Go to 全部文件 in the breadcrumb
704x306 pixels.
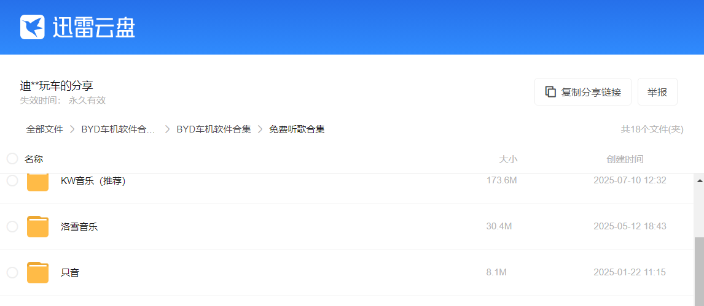[x=44, y=129]
